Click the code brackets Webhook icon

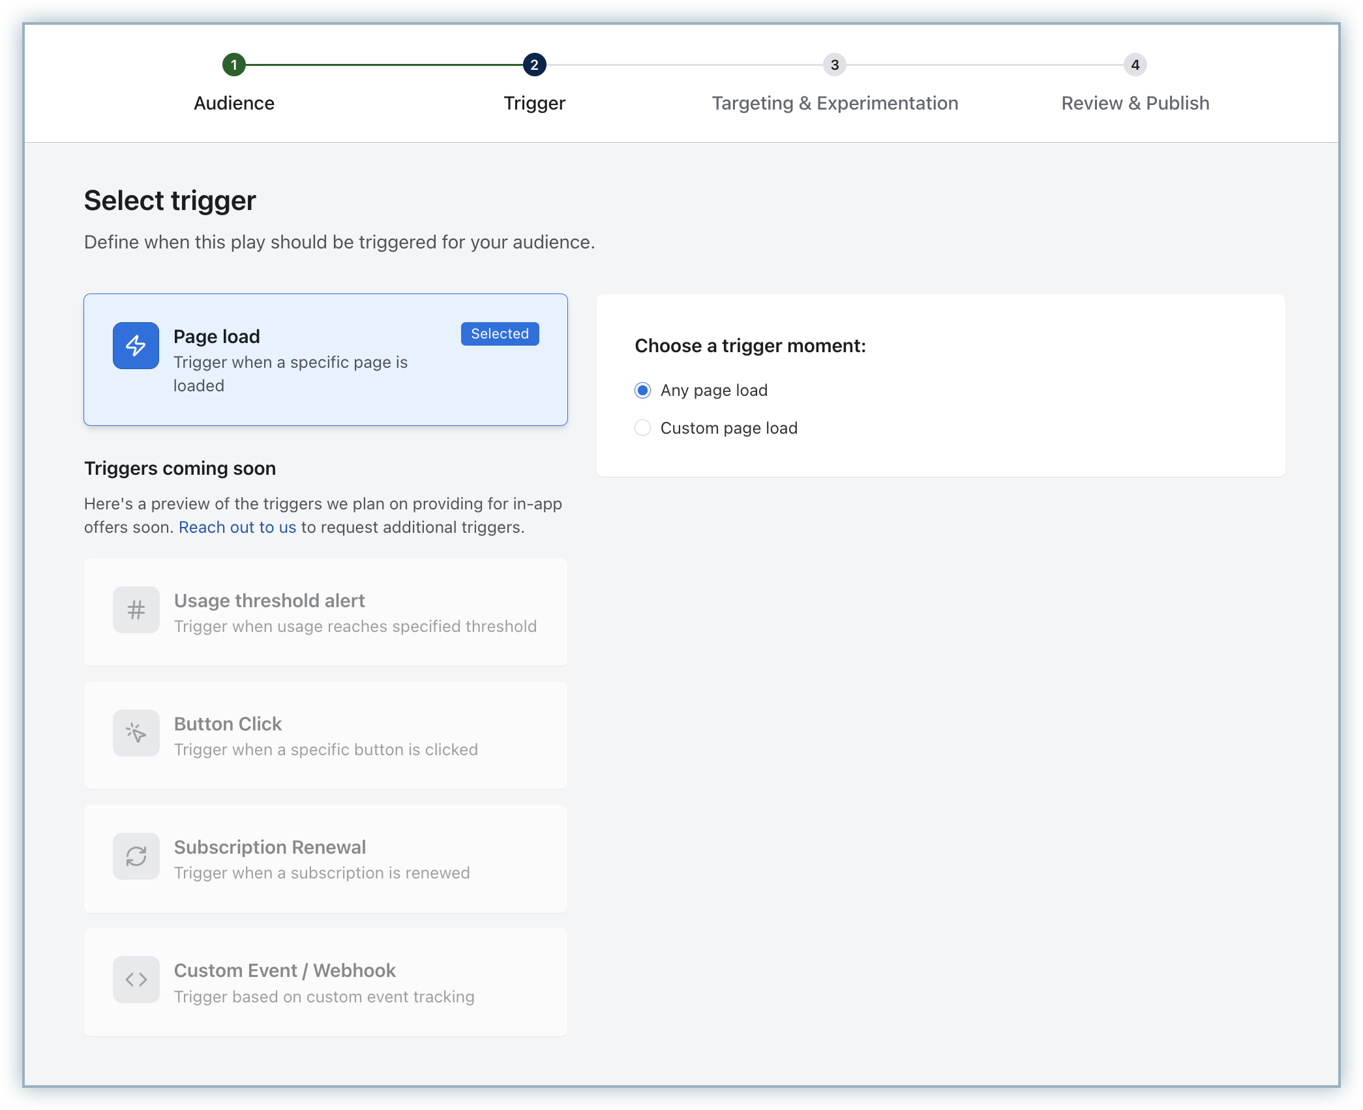tap(136, 980)
